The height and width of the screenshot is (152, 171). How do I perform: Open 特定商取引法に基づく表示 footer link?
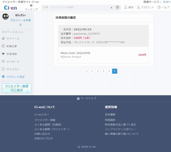(x=121, y=125)
